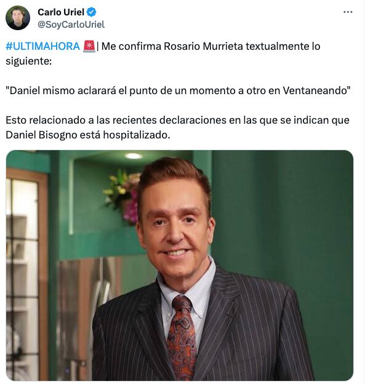Open the attached photo in full view
This screenshot has width=365, height=384.
tap(180, 265)
